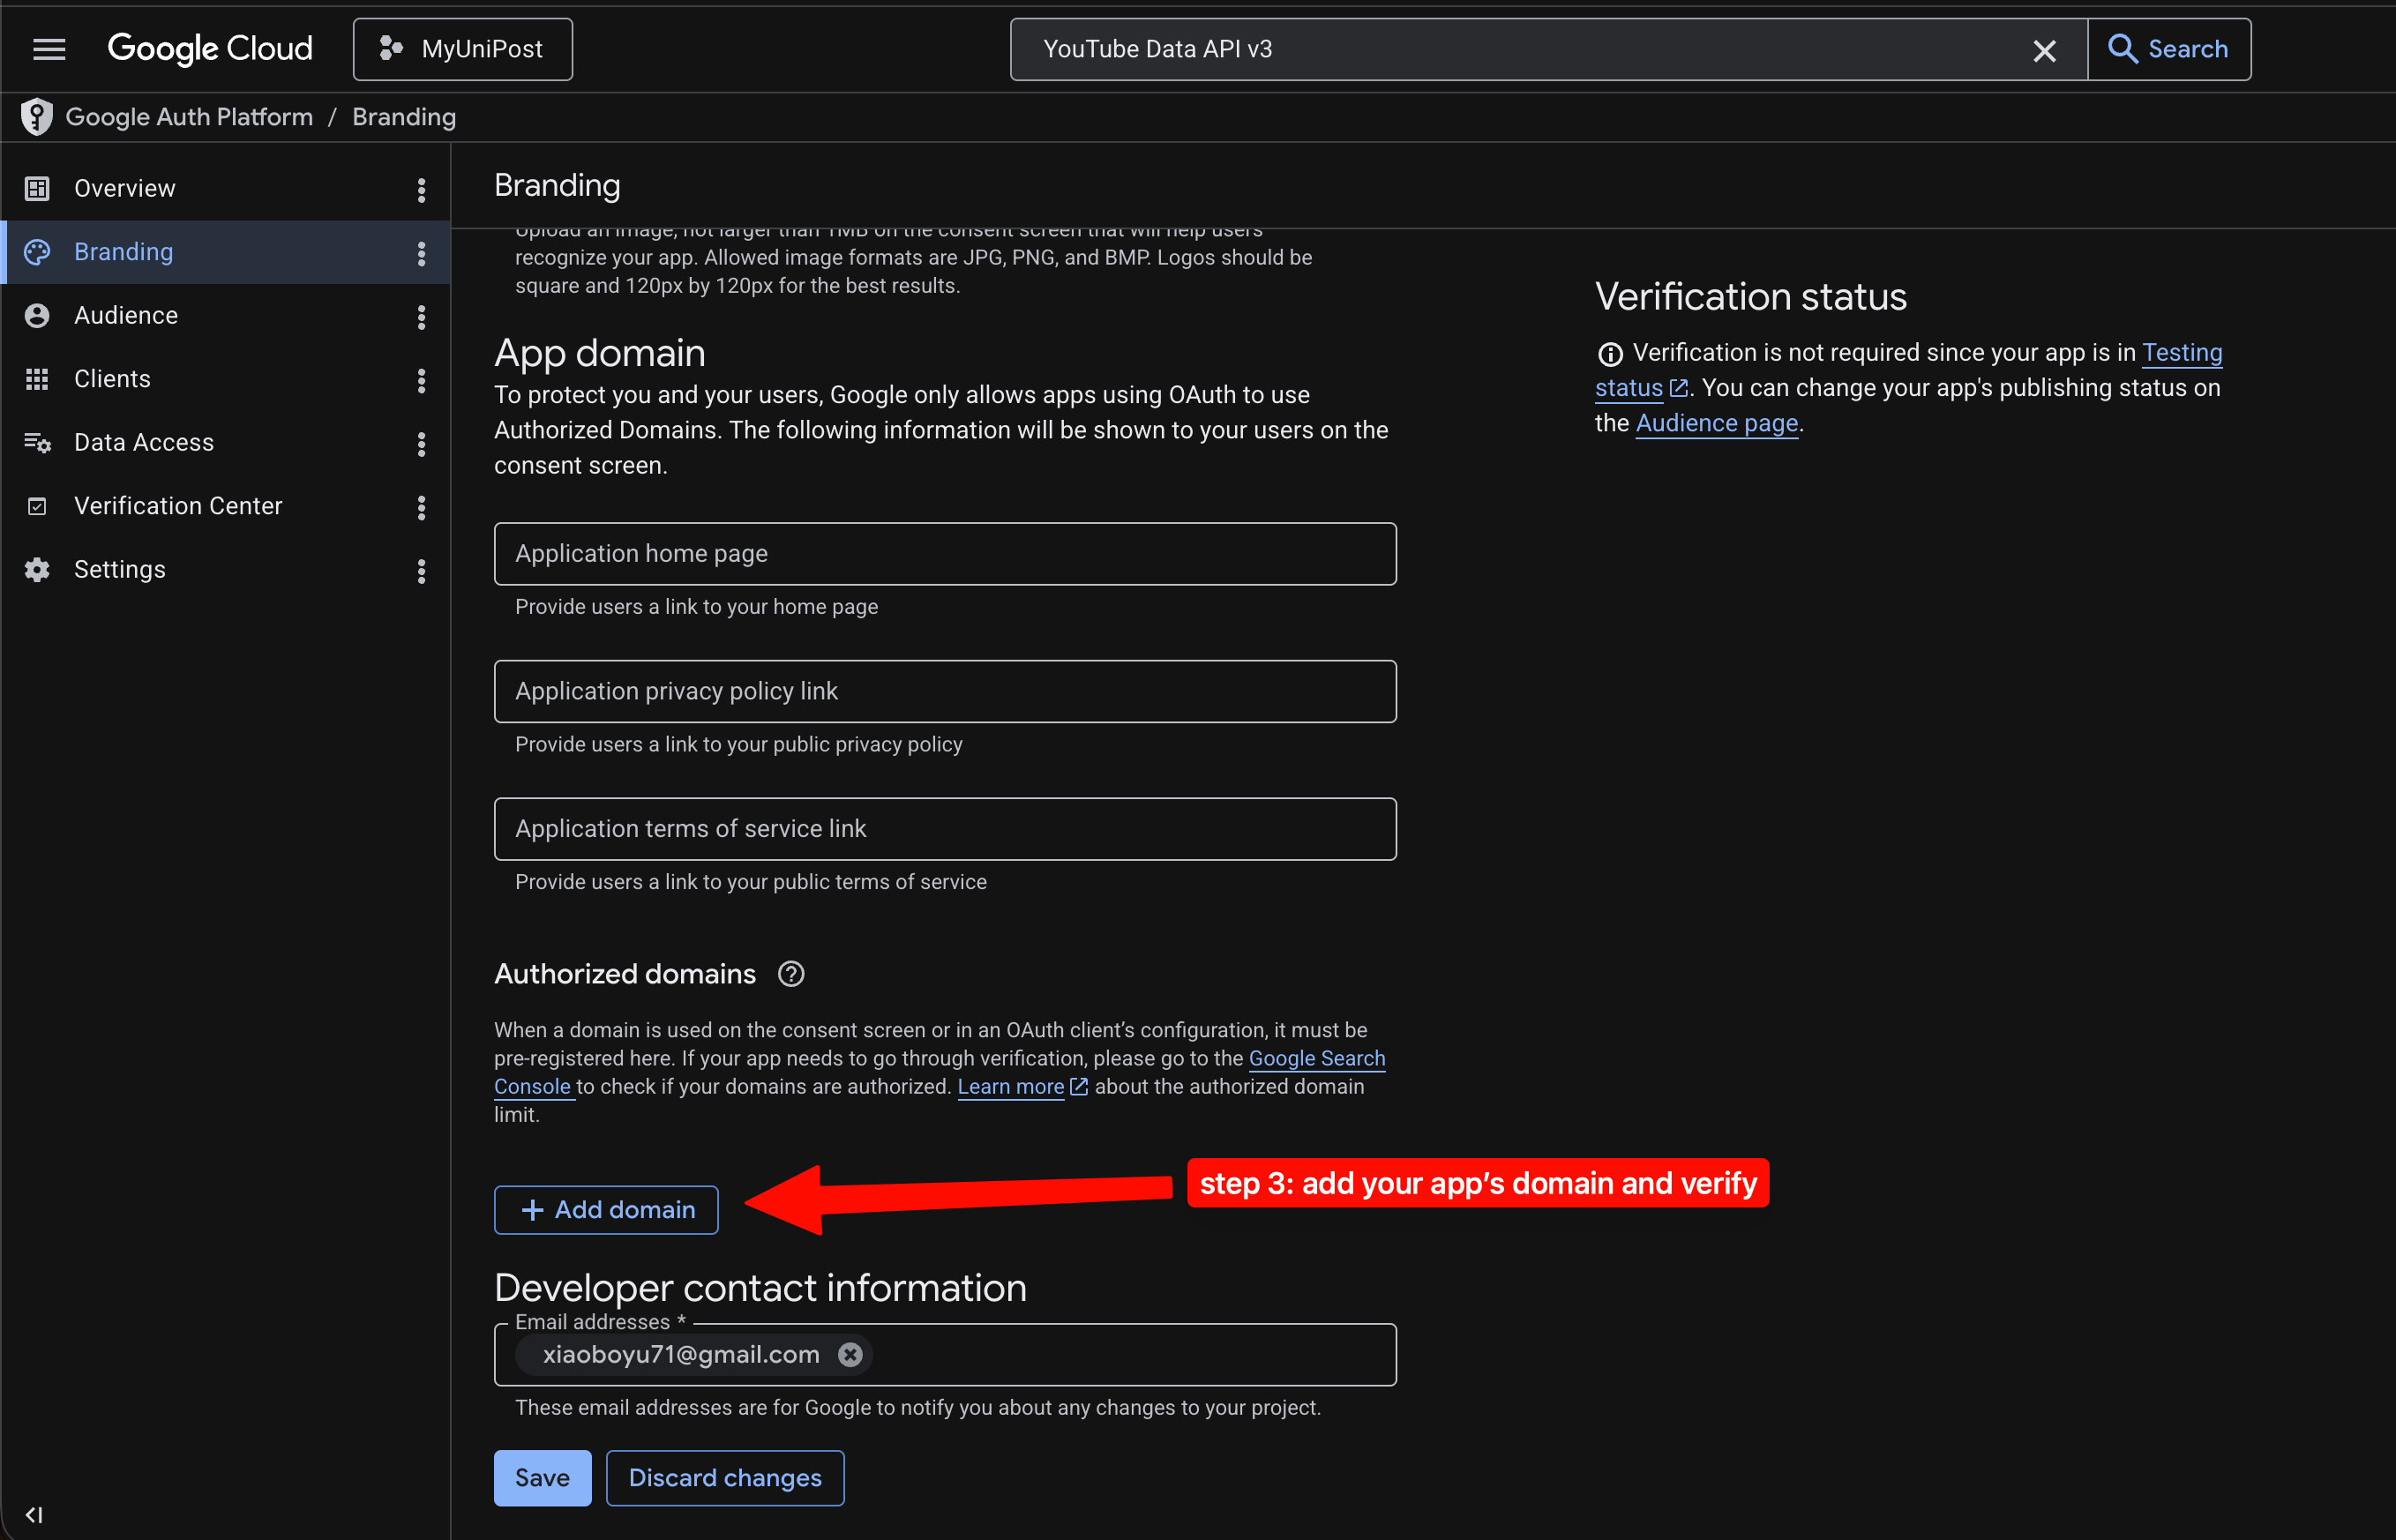This screenshot has height=1540, width=2396.
Task: Open the main navigation hamburger menu
Action: (49, 49)
